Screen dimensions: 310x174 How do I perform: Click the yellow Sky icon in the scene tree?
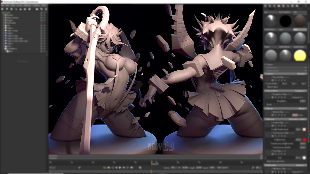(5, 26)
